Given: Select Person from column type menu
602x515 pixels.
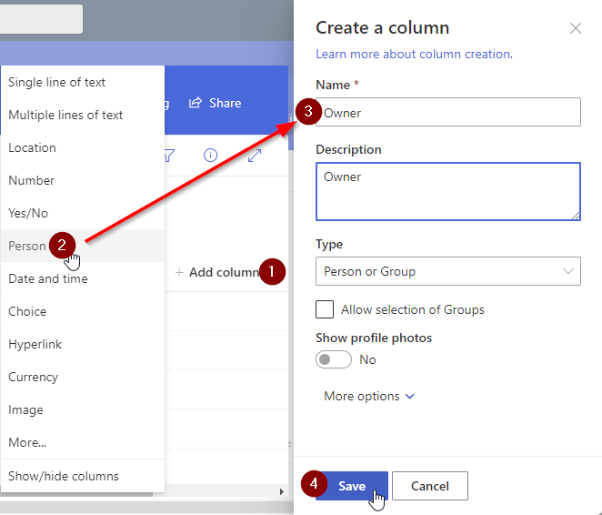Looking at the screenshot, I should point(27,246).
